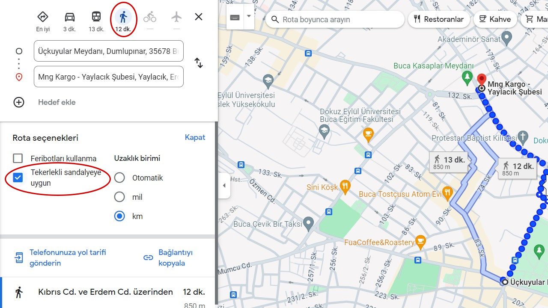Switch to driving mode (3 dk.)
This screenshot has width=548, height=308.
pos(69,21)
